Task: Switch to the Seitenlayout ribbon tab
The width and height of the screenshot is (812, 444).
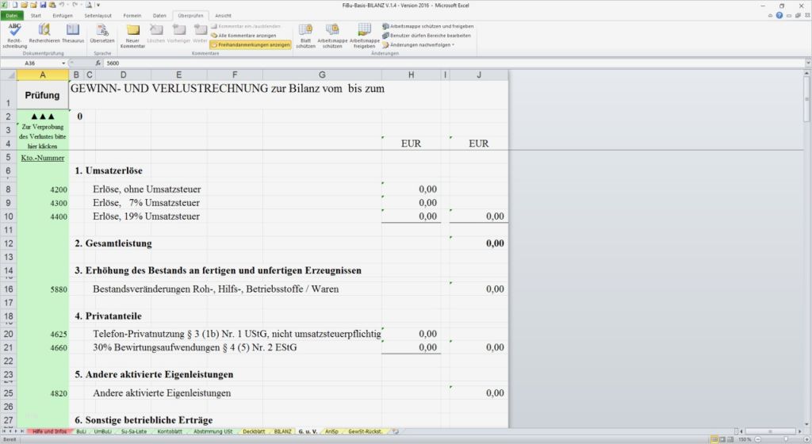Action: [98, 16]
